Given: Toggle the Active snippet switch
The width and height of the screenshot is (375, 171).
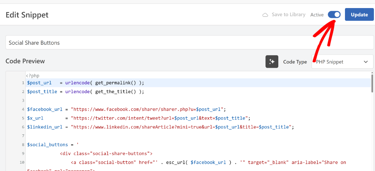Looking at the screenshot, I should click(x=334, y=15).
